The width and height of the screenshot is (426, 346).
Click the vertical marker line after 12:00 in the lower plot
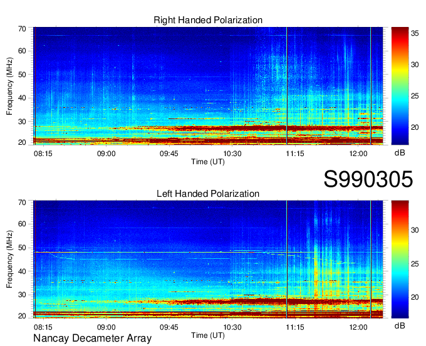coord(371,259)
